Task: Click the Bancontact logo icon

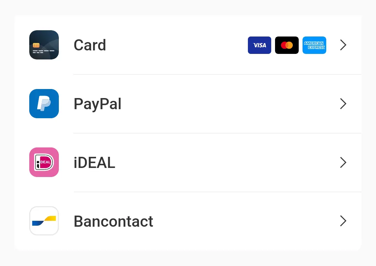Action: click(x=44, y=221)
